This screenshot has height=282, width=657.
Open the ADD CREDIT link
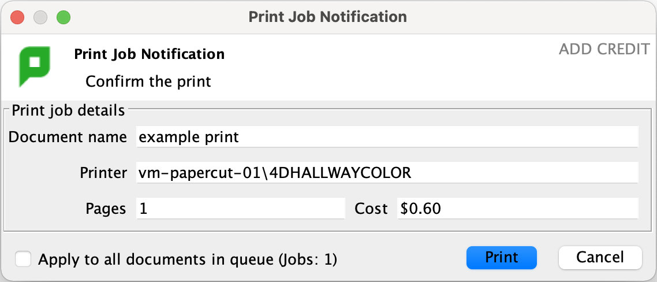click(x=604, y=50)
